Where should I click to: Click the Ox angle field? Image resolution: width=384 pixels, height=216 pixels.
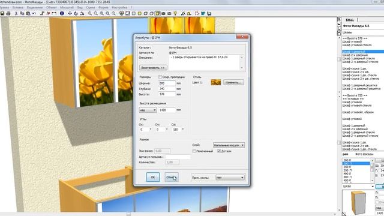tap(144, 130)
